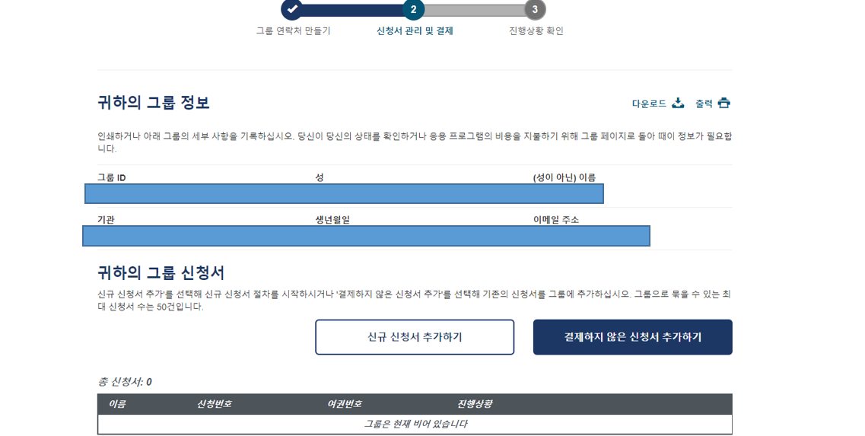
Task: Click the 그룹은 현재 비어 있습니다 row
Action: pyautogui.click(x=415, y=424)
